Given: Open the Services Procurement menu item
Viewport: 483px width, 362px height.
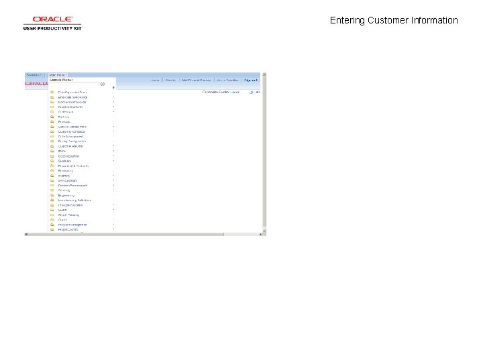Looking at the screenshot, I should tap(72, 185).
